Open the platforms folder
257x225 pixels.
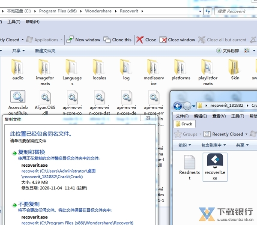181,70
